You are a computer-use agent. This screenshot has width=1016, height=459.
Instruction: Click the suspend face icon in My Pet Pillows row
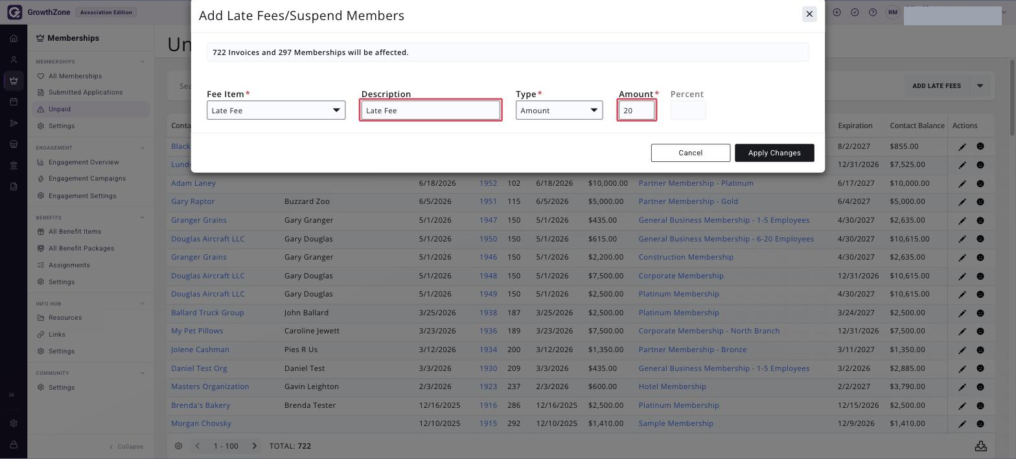click(x=980, y=331)
